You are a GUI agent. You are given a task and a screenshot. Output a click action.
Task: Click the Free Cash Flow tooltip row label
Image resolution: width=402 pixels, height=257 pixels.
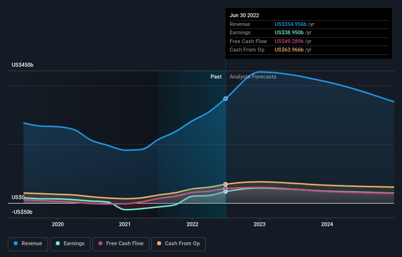tap(248, 41)
